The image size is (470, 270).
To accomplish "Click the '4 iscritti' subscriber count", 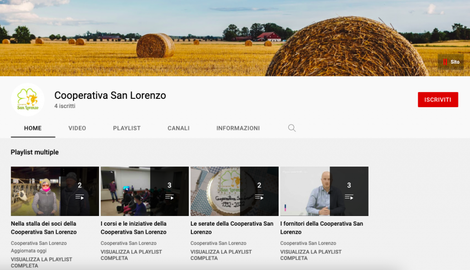I will pos(65,106).
